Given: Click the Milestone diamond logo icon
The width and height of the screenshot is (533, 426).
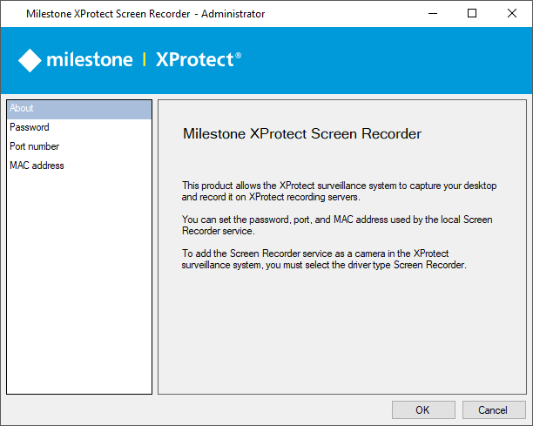Looking at the screenshot, I should (x=30, y=60).
